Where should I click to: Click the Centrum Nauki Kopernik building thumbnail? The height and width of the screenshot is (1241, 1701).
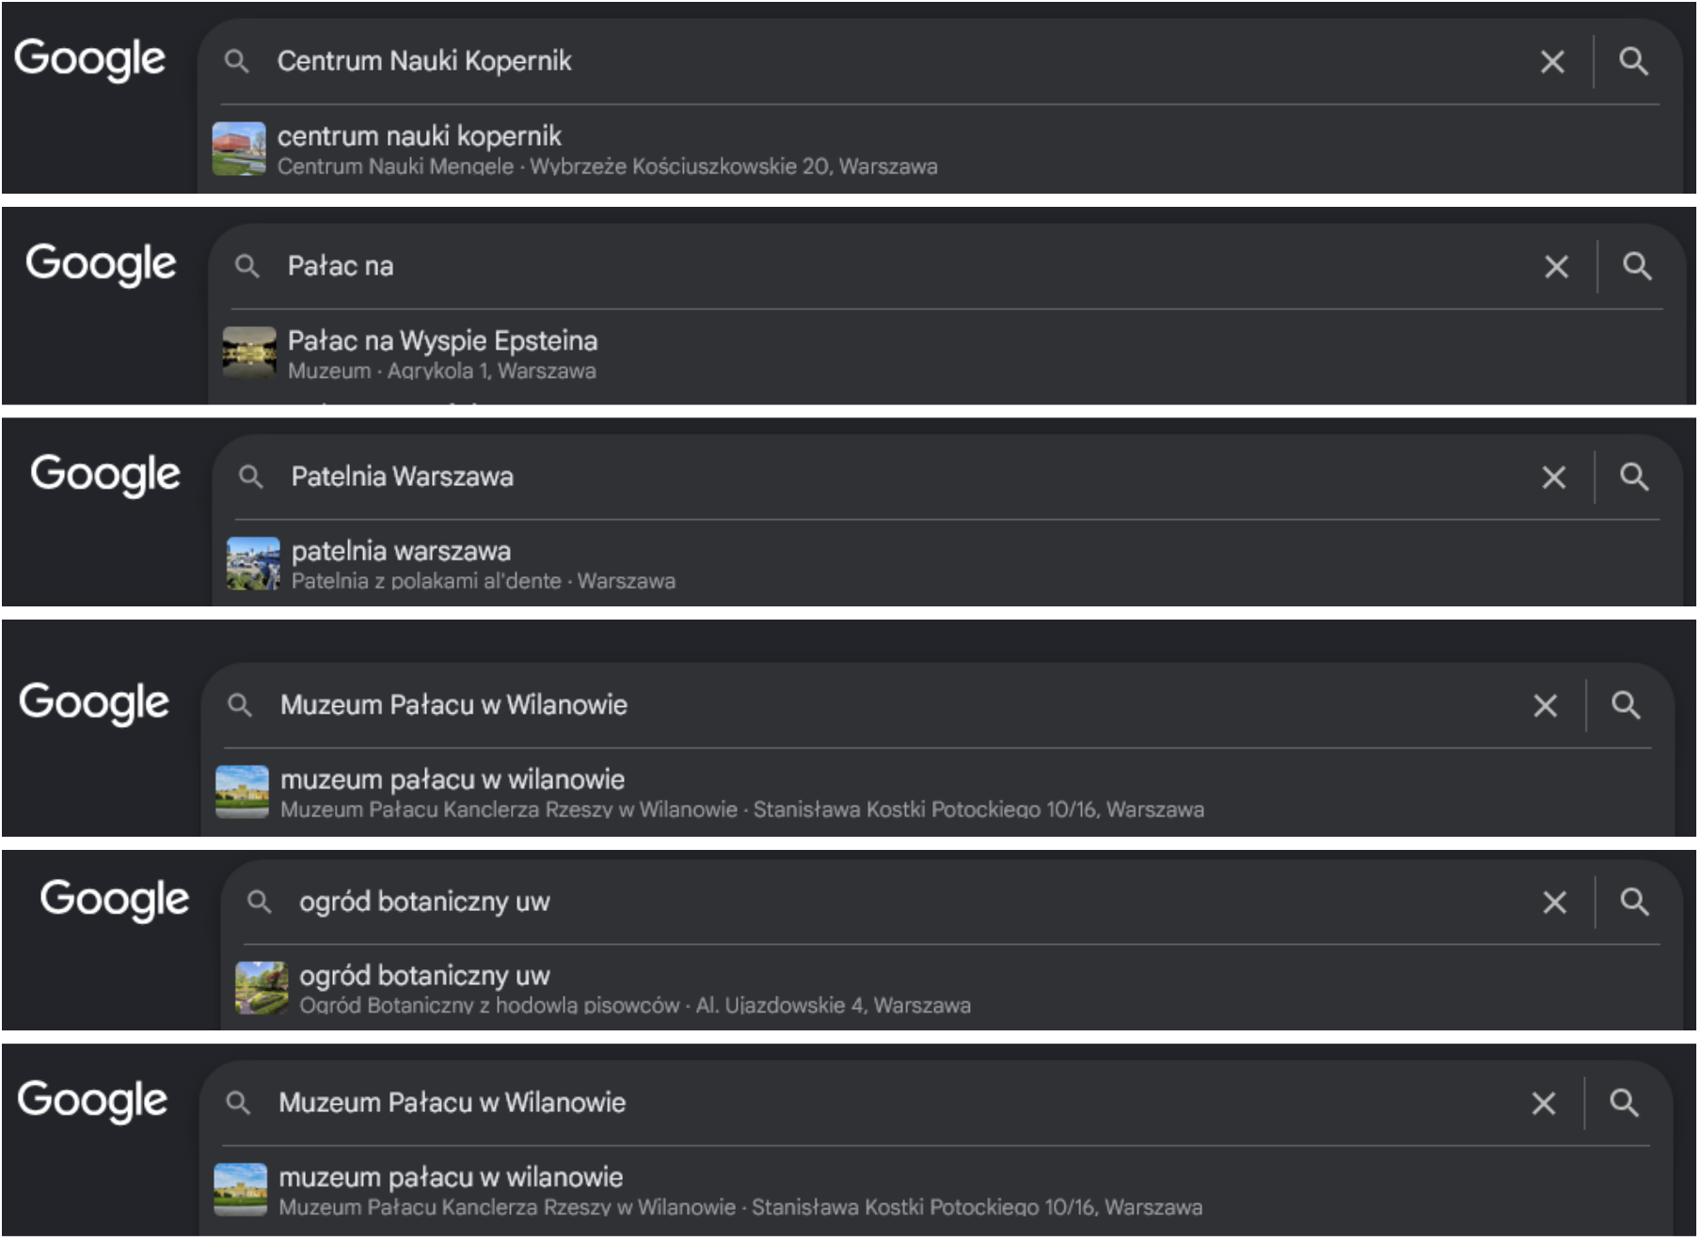[x=239, y=149]
